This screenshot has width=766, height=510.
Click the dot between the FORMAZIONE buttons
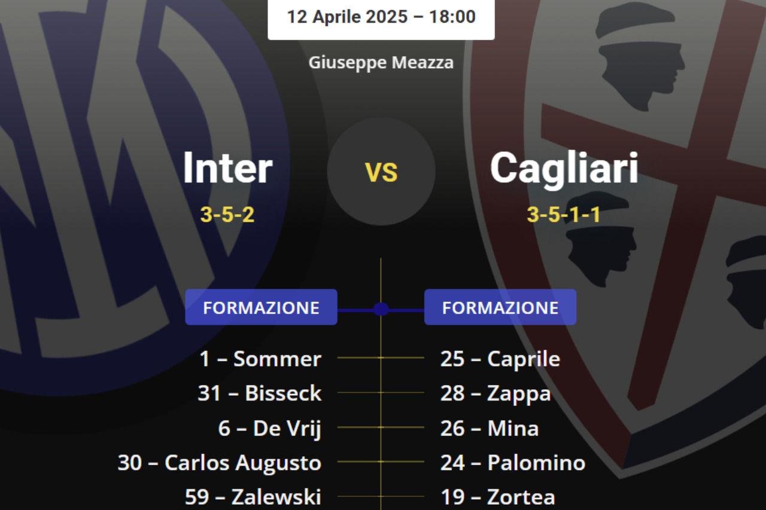[x=381, y=309]
